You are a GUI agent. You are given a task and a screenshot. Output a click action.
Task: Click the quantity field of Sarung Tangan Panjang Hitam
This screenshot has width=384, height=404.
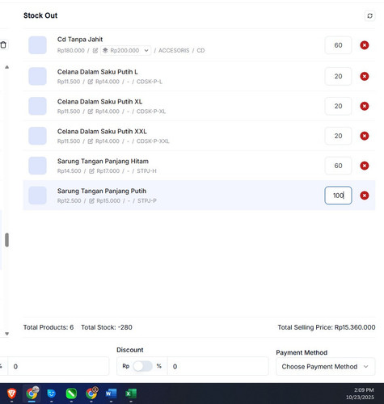[x=338, y=166]
